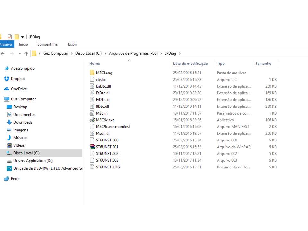The width and height of the screenshot is (308, 231).
Task: Click the EnDtc.dll file icon
Action: click(x=92, y=86)
